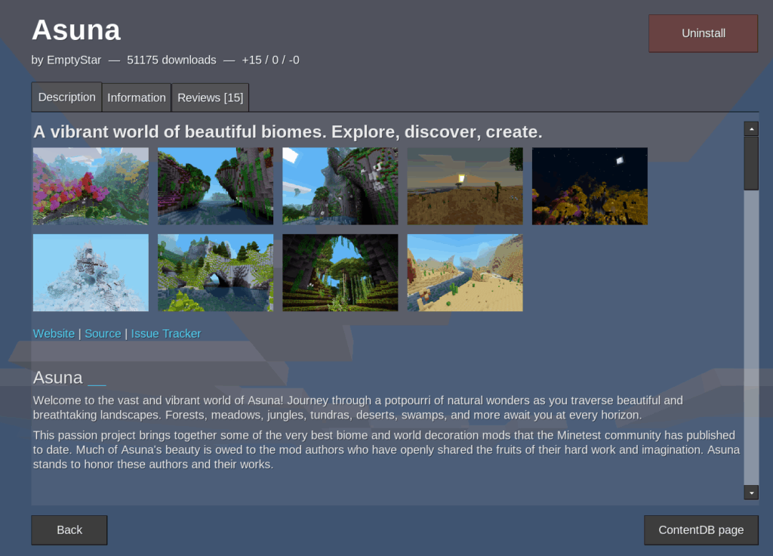Screen dimensions: 773x556
Task: Click the scrollbar up arrow
Action: [x=750, y=129]
